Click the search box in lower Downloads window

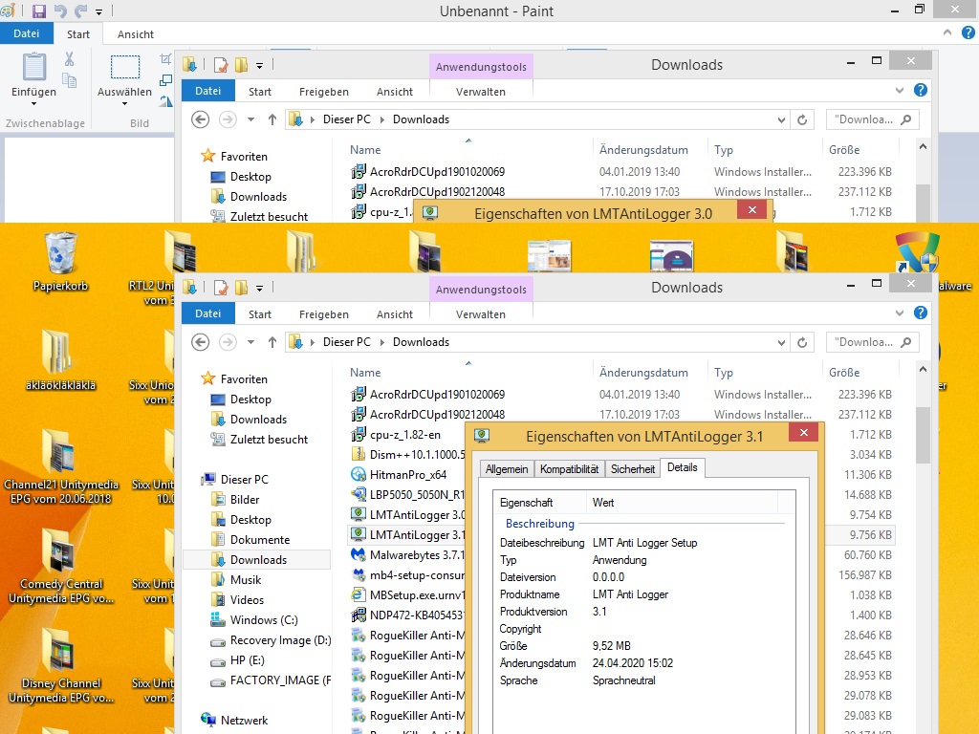(x=872, y=342)
